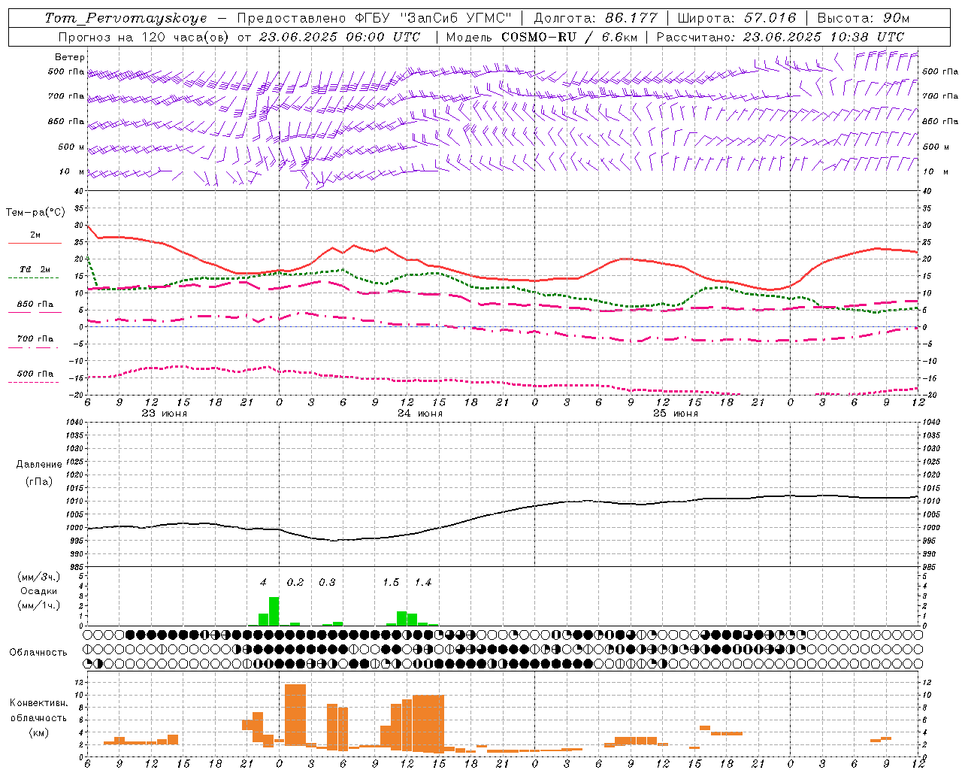Click the (мм/1ч.) precipitation unit label
The width and height of the screenshot is (962, 770).
[39, 605]
